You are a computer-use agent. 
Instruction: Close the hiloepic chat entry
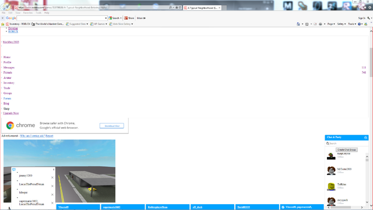(x=52, y=195)
